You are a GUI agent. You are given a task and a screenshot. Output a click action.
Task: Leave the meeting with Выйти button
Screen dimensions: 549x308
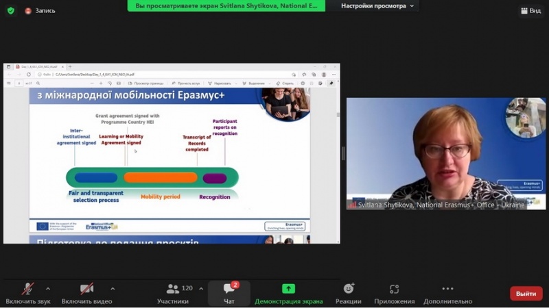click(526, 293)
